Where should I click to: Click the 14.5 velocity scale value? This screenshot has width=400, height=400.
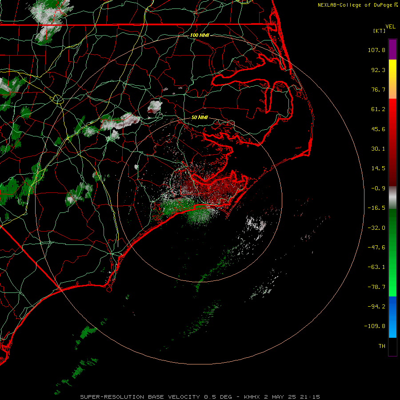pos(378,168)
